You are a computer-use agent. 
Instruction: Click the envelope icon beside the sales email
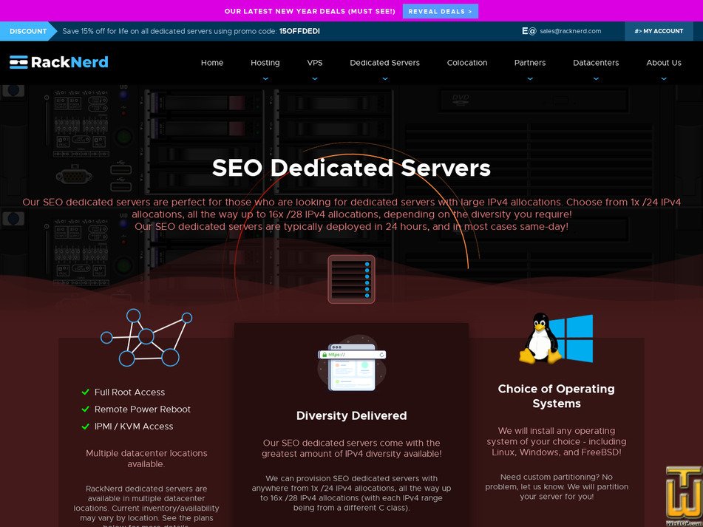(x=529, y=31)
